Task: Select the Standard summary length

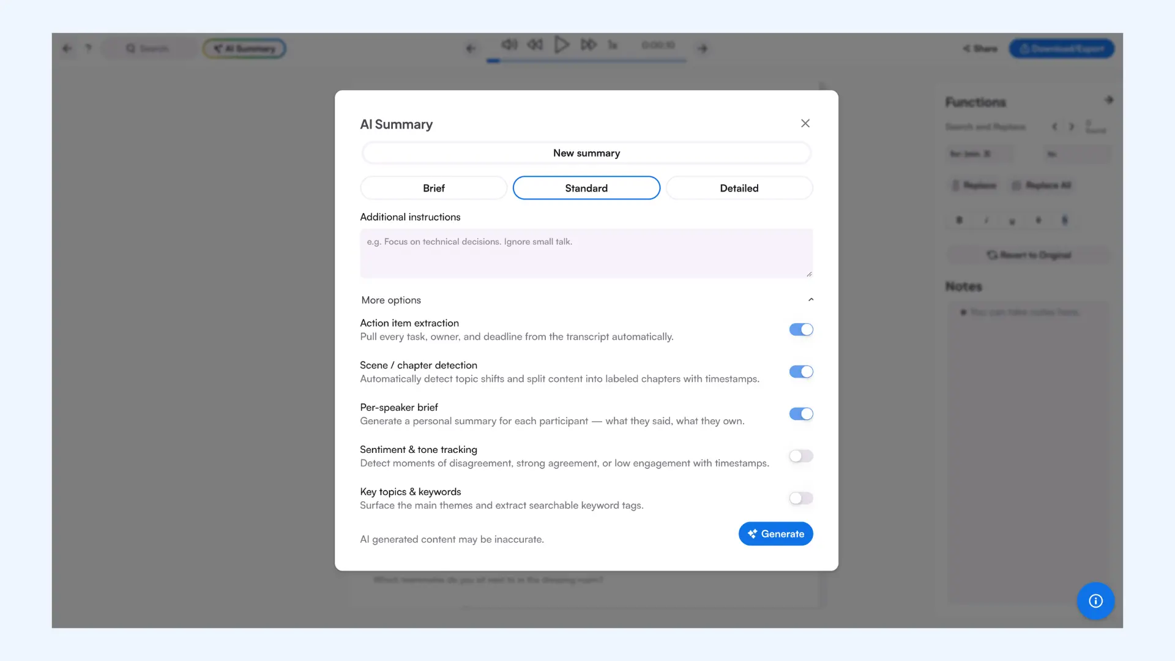Action: pyautogui.click(x=586, y=188)
